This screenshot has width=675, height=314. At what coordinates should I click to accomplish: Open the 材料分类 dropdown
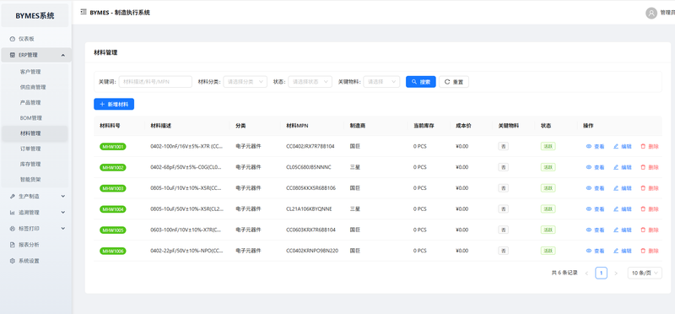[245, 82]
